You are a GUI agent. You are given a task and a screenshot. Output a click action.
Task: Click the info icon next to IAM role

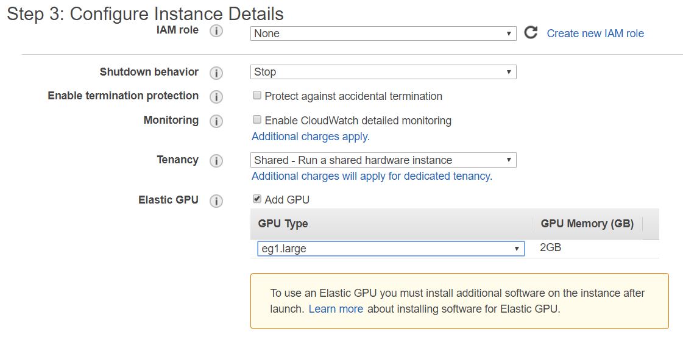tap(216, 31)
